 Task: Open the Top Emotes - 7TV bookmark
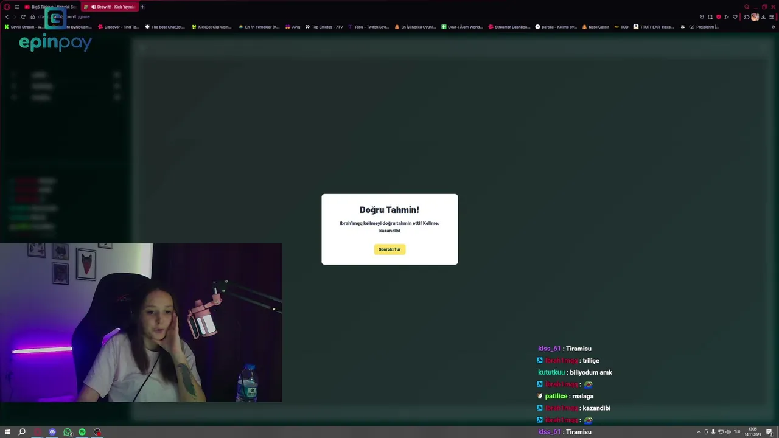pyautogui.click(x=324, y=27)
